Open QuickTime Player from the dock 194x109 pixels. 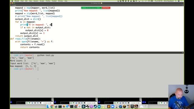pyautogui.click(x=120, y=106)
